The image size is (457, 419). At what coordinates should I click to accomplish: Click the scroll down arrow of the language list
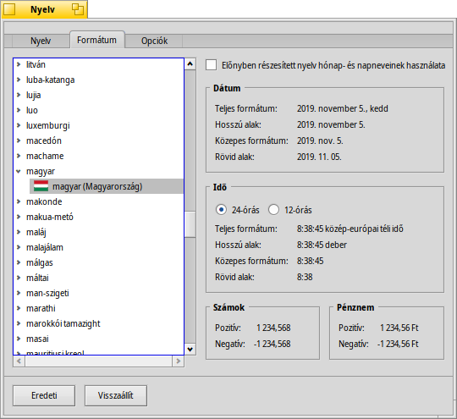tap(190, 349)
